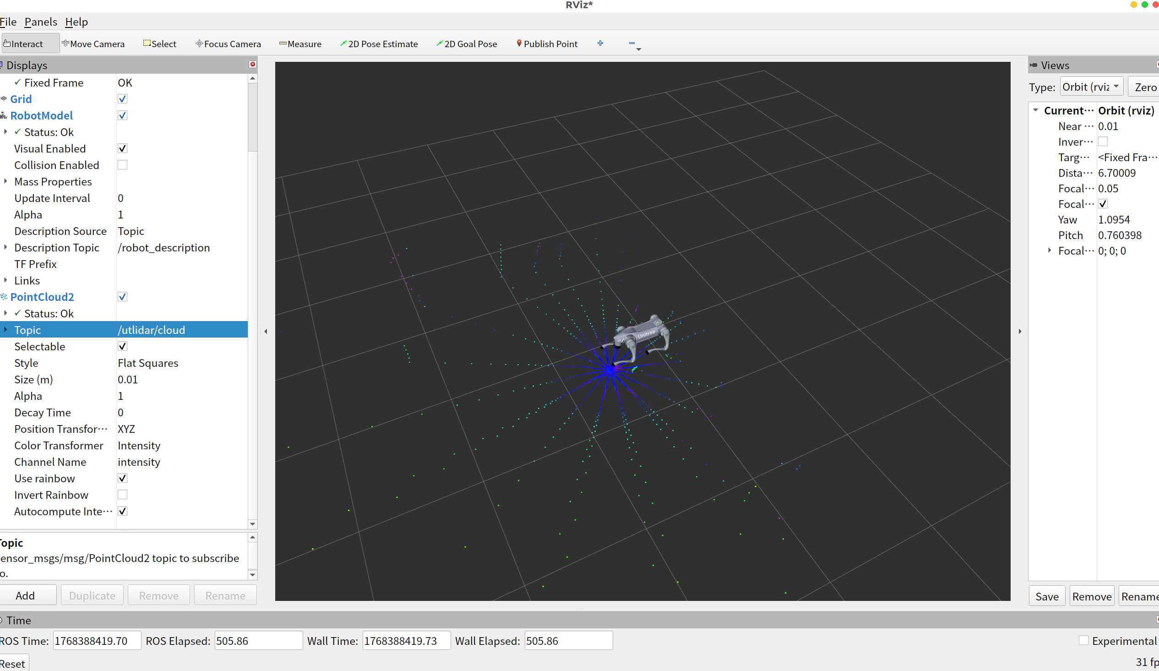Click the plus icon to add a tool

(x=600, y=43)
